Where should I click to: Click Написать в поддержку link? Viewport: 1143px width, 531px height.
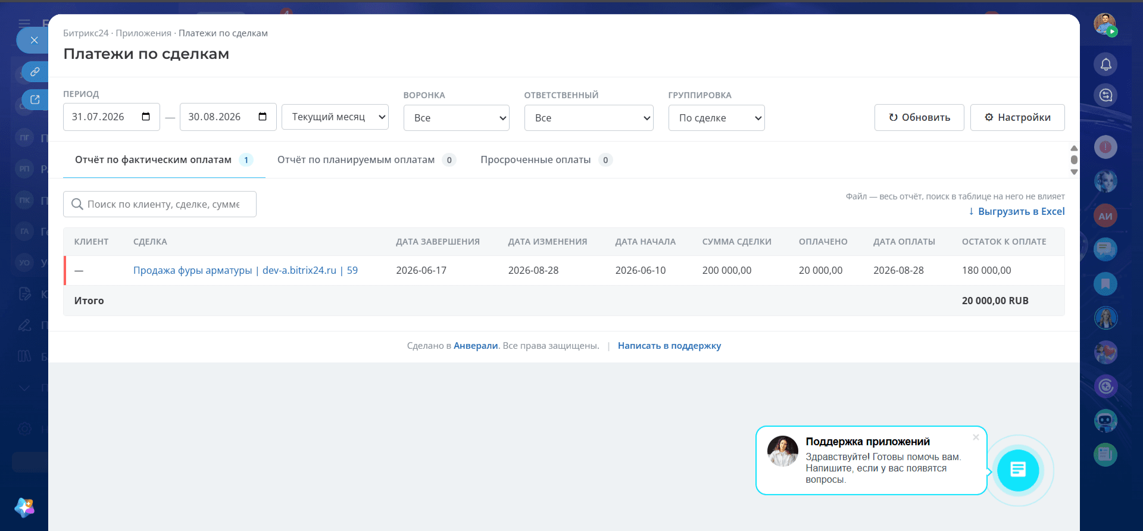[669, 346]
